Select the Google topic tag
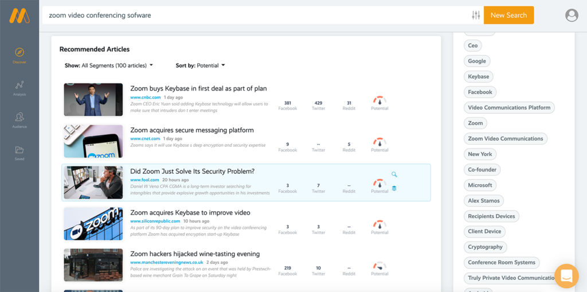587x292 pixels. (x=477, y=61)
